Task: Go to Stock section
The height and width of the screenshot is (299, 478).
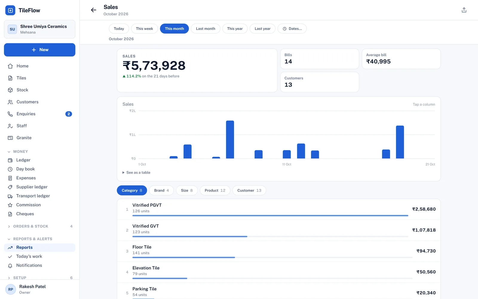Action: point(40,90)
